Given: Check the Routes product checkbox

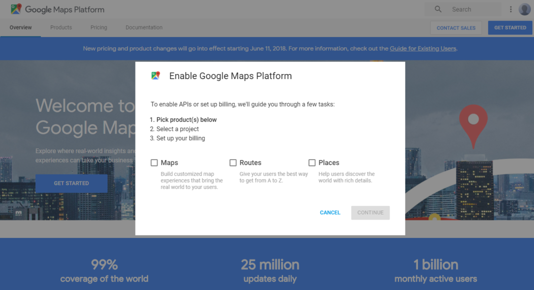Looking at the screenshot, I should coord(233,162).
